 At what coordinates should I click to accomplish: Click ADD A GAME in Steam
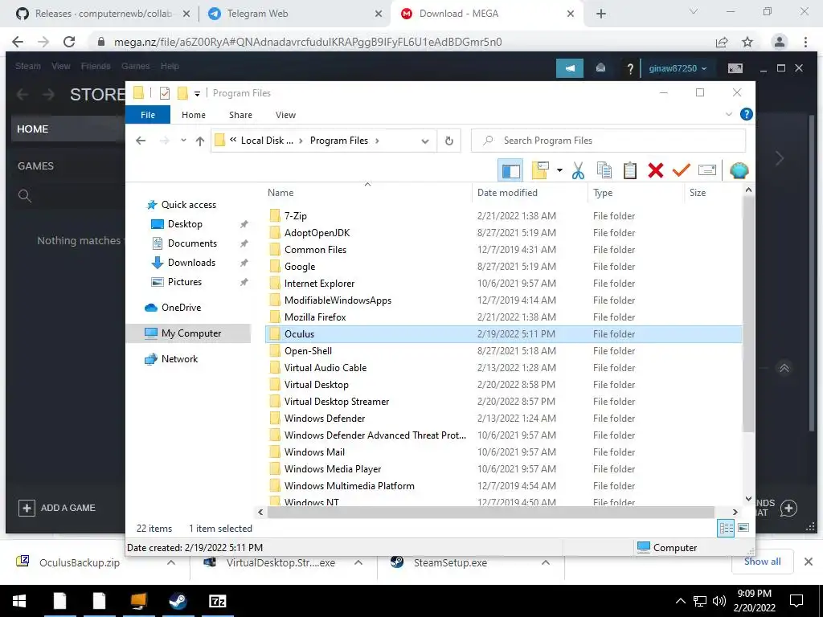(57, 508)
